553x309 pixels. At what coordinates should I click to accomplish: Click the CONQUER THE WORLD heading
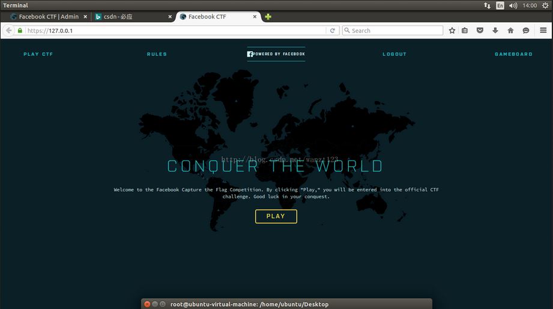[275, 167]
